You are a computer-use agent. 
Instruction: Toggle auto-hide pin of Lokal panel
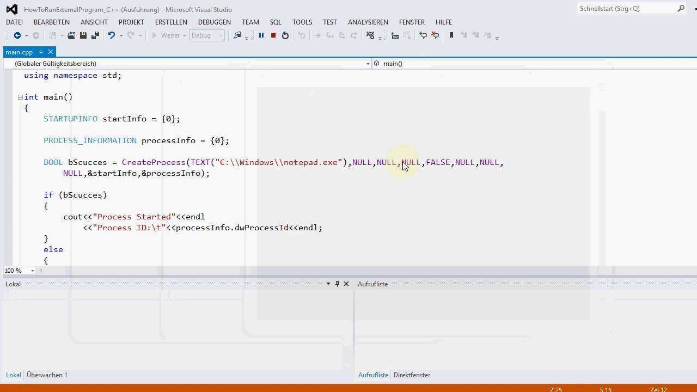tap(337, 284)
